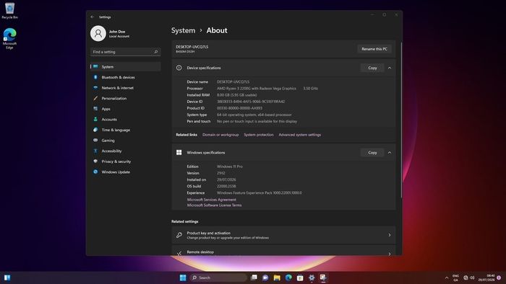This screenshot has height=284, width=506.
Task: Open Chat app in taskbar
Action: 265,278
